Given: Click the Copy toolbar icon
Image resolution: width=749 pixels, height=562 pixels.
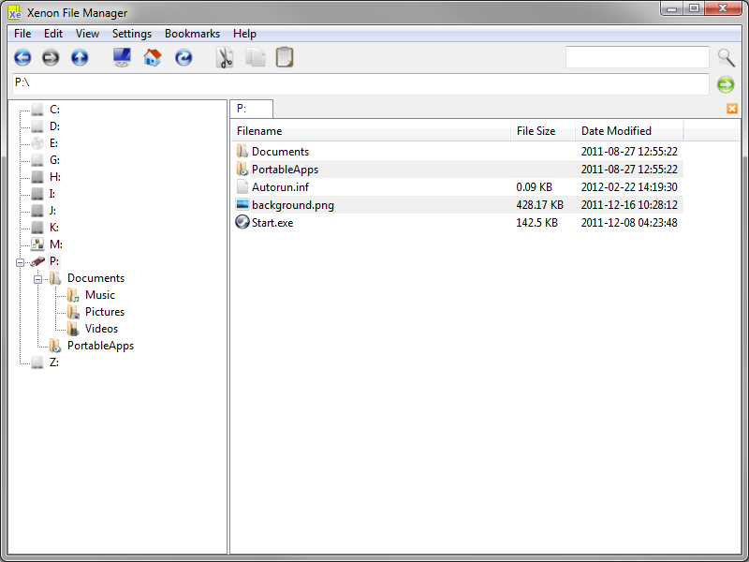Looking at the screenshot, I should tap(256, 58).
